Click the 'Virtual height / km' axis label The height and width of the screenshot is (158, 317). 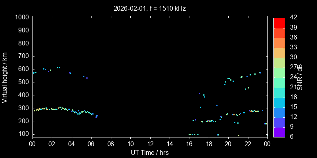[5, 77]
